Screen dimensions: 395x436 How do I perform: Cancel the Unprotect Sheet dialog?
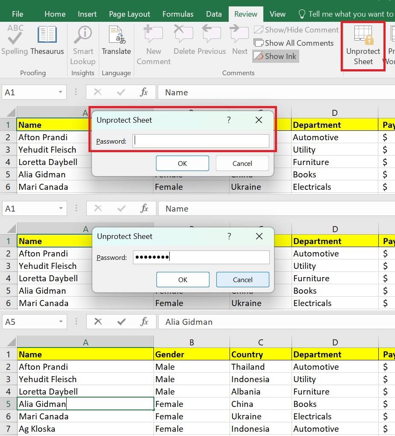[242, 163]
